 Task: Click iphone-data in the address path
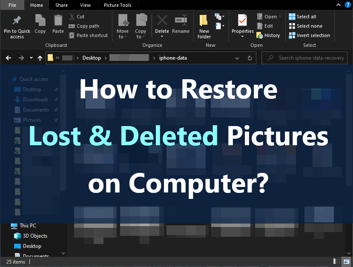173,58
